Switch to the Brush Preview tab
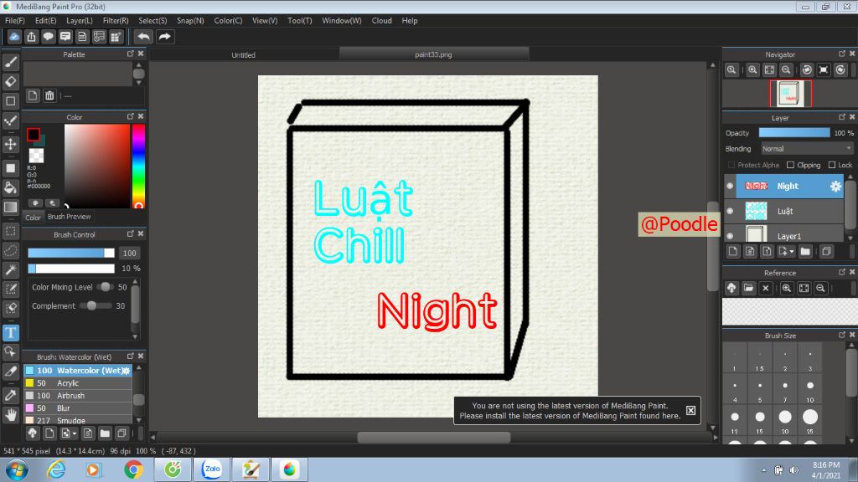 coord(69,217)
